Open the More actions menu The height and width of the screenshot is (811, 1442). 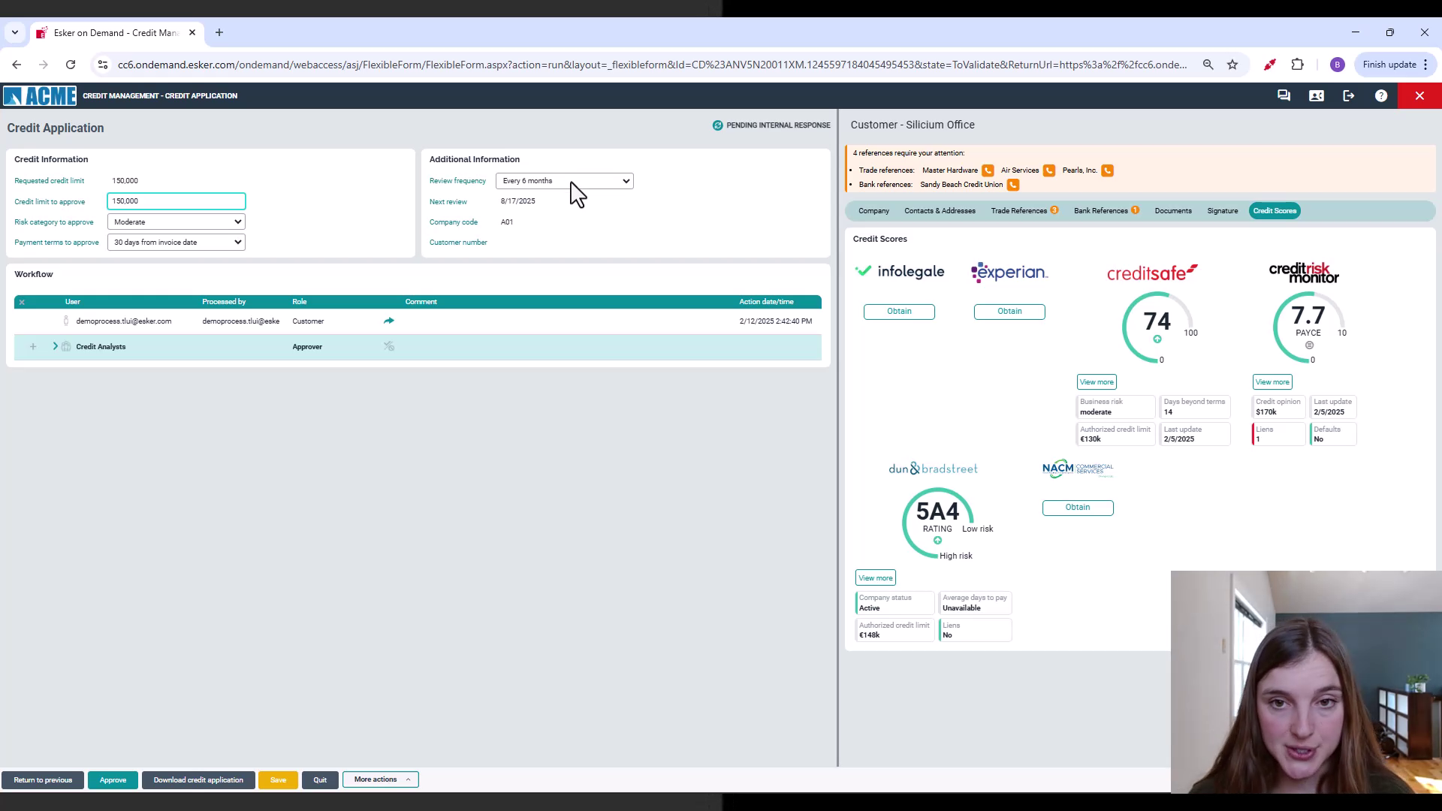(380, 779)
